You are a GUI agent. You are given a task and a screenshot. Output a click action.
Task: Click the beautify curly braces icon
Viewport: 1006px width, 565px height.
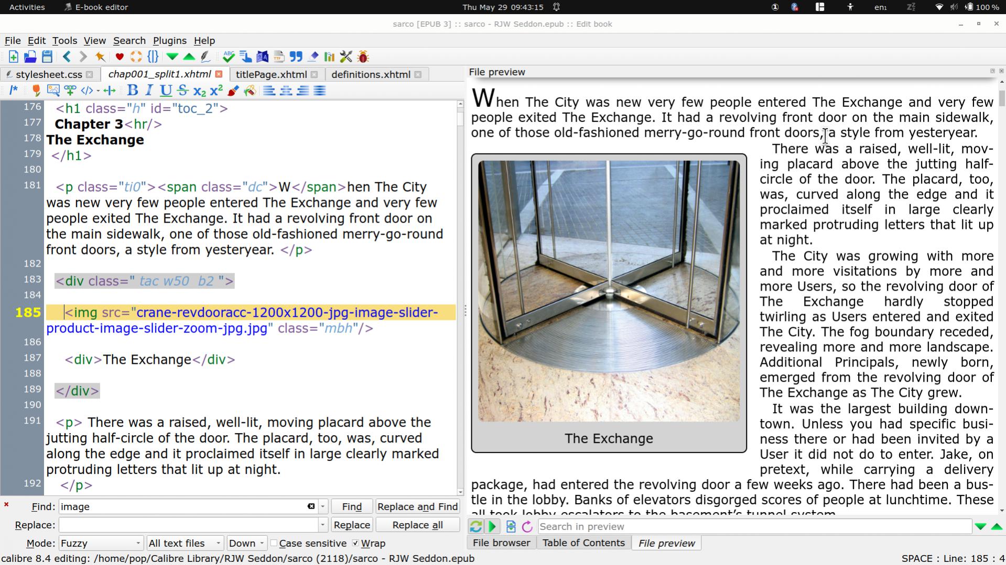pyautogui.click(x=153, y=57)
